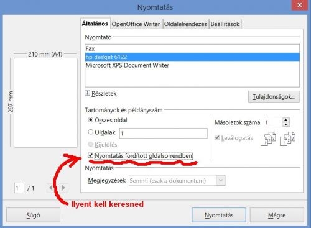
Task: Toggle the Leválogatás checkbox
Action: click(217, 137)
